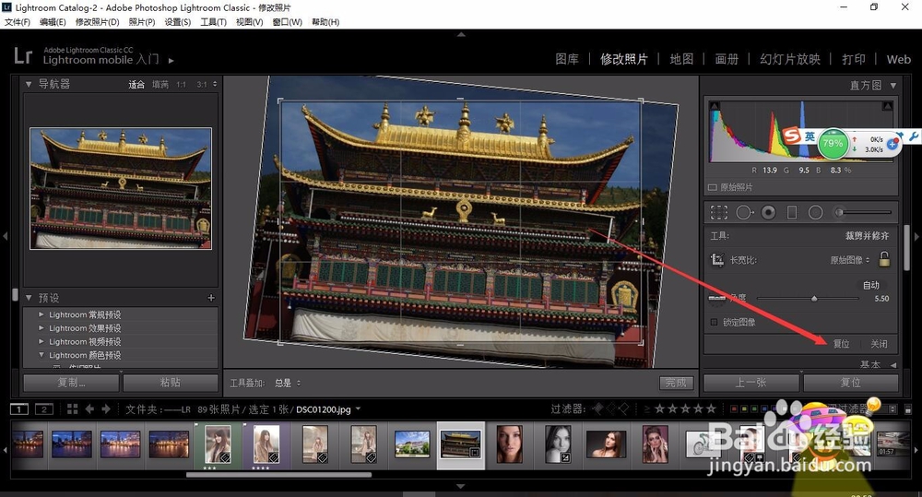Viewport: 922px width, 497px height.
Task: Switch to main window display 1
Action: 18,408
